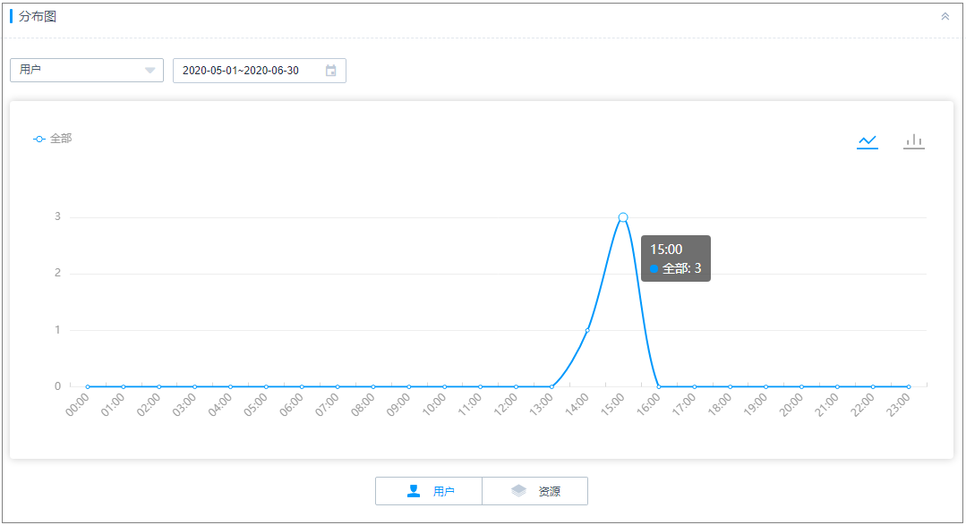Click the 全部 legend circle marker icon
Viewport: 966px width, 525px height.
39,140
